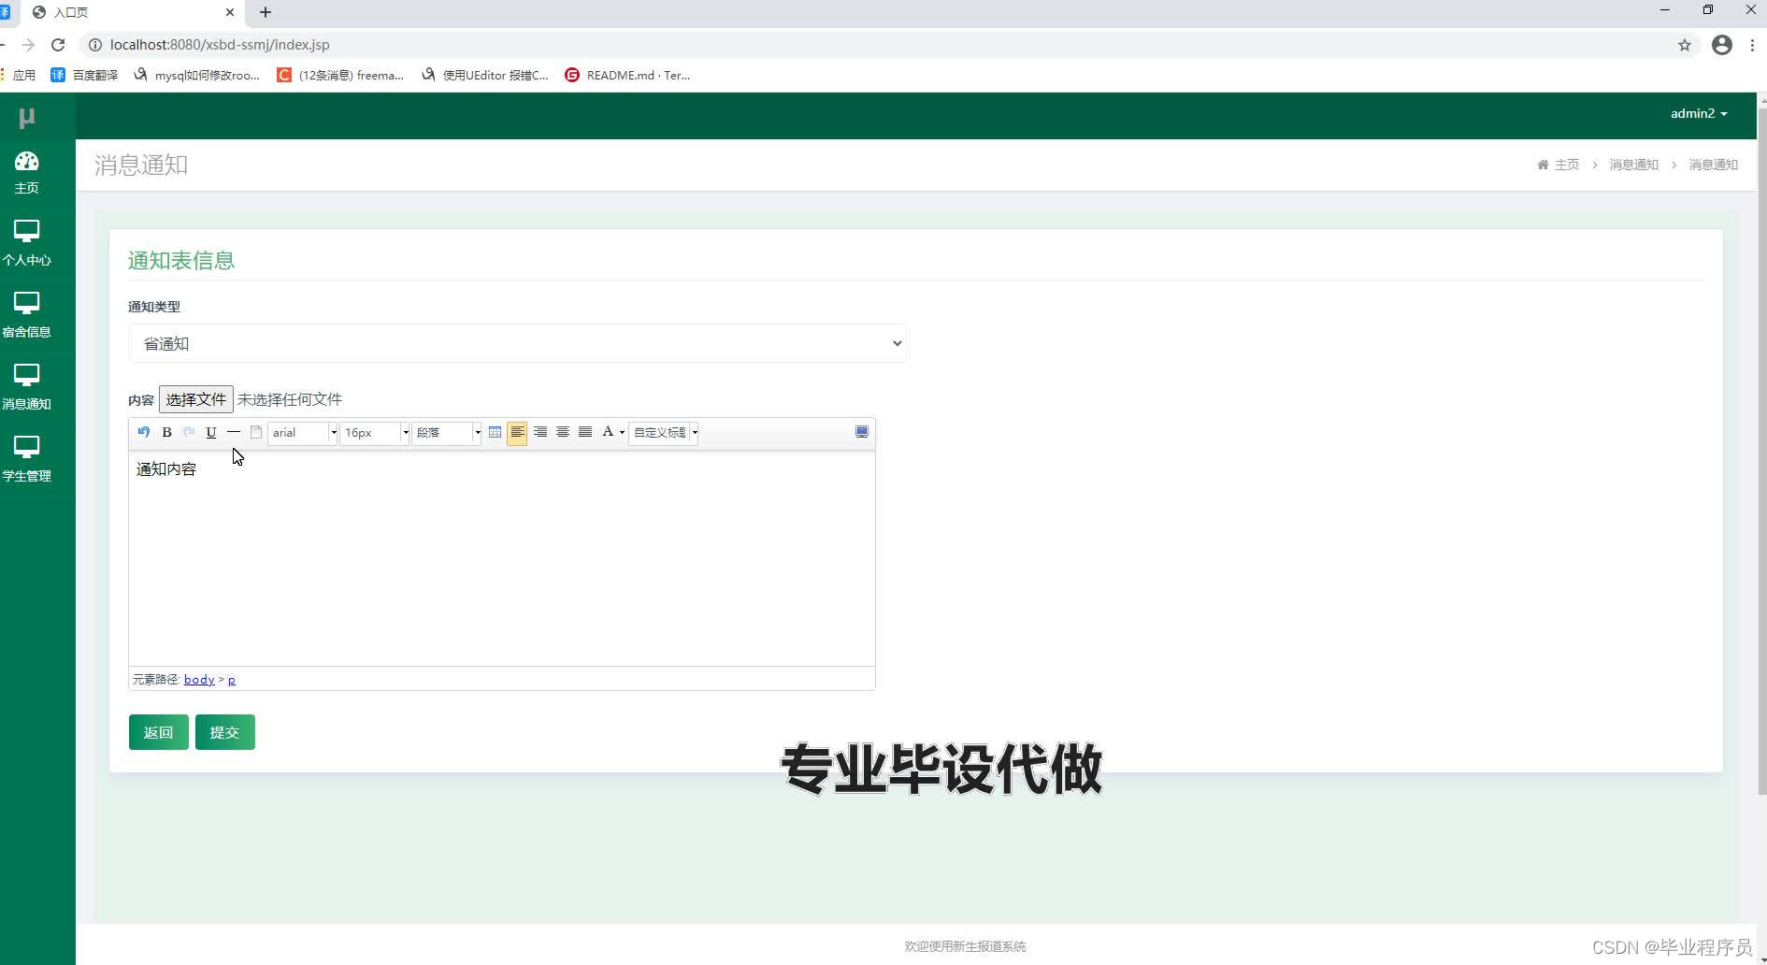Toggle center text alignment in the editor
This screenshot has width=1767, height=965.
563,432
